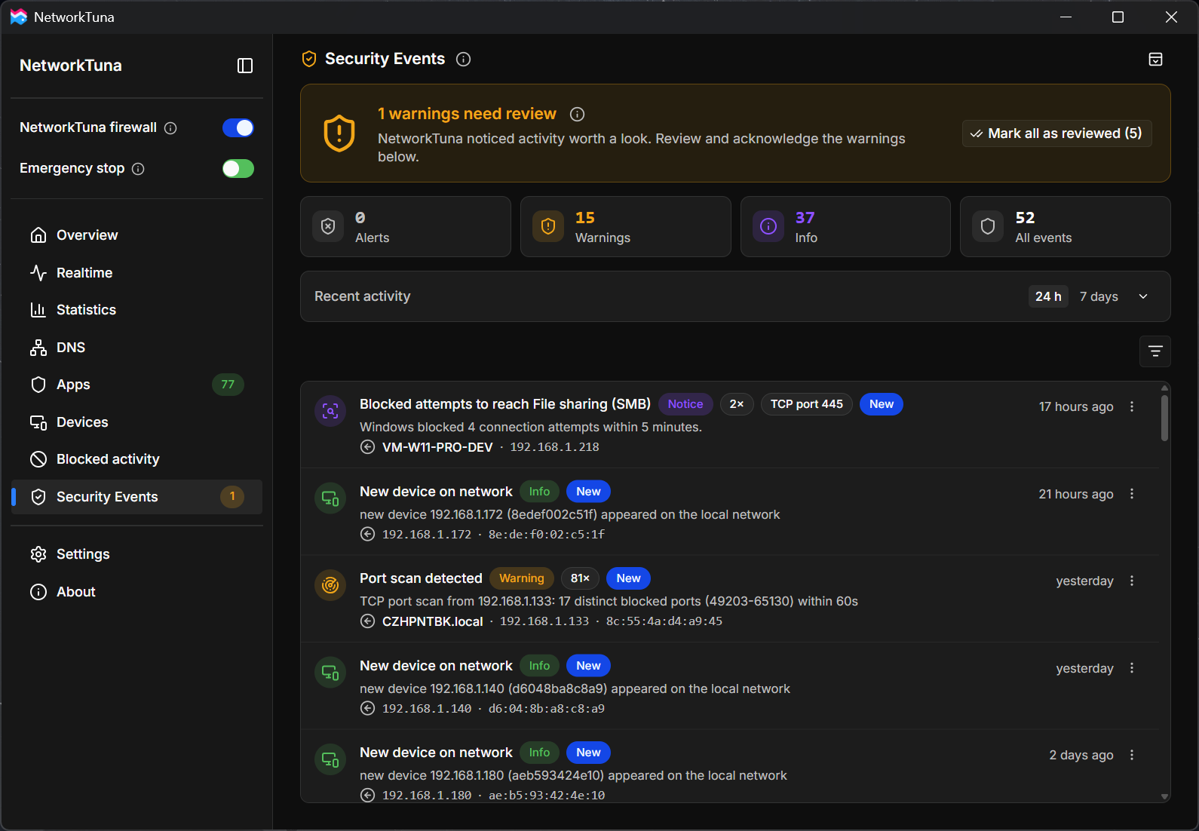Click device icon for 192.168.1.180 event
Screen dimensions: 1199x831
[330, 759]
